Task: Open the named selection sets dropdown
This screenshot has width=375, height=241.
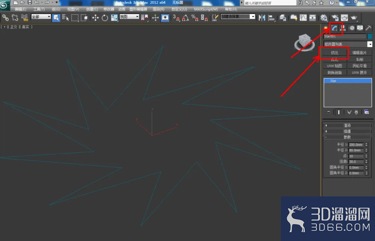Action: [238, 17]
